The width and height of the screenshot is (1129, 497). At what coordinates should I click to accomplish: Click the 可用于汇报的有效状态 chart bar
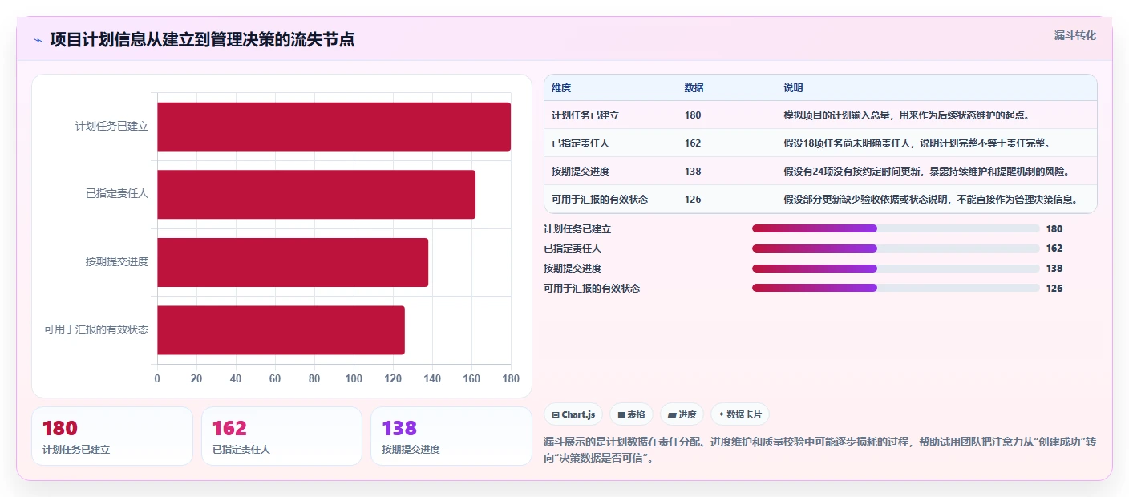pos(281,329)
